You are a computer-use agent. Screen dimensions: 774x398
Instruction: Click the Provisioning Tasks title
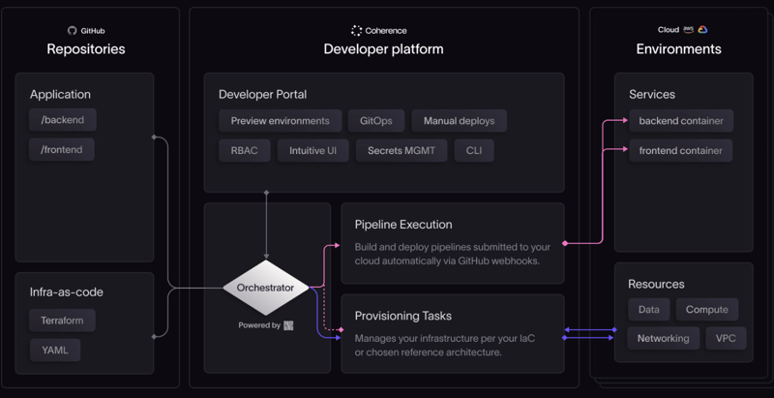[x=403, y=316]
